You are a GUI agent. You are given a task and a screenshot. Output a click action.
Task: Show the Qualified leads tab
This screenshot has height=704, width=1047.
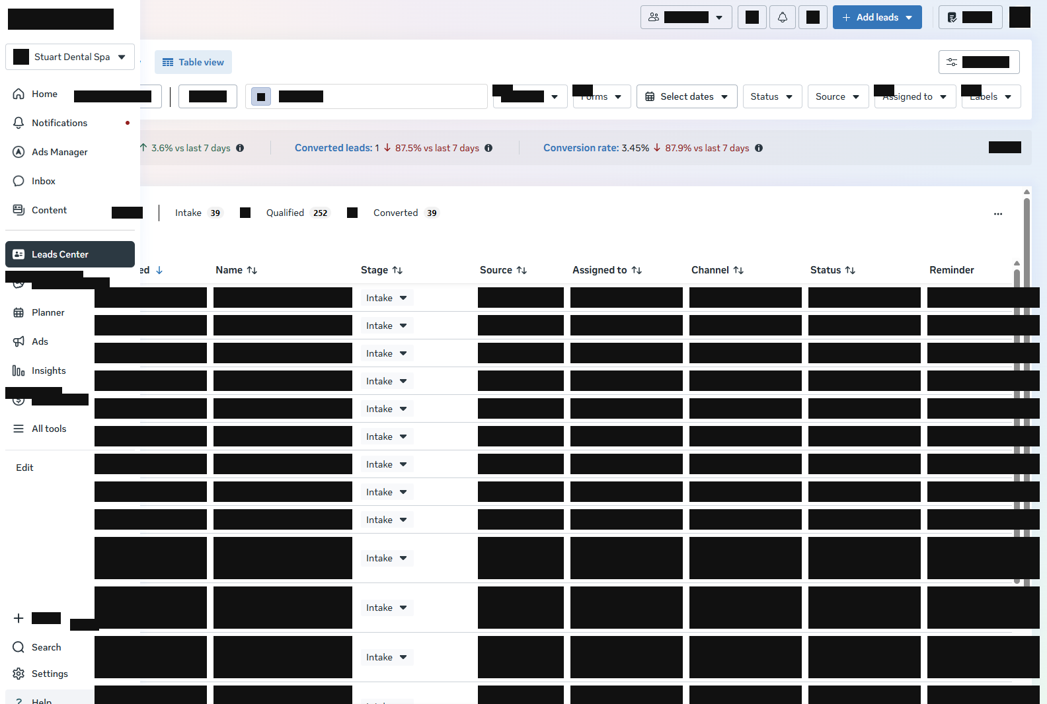click(297, 213)
